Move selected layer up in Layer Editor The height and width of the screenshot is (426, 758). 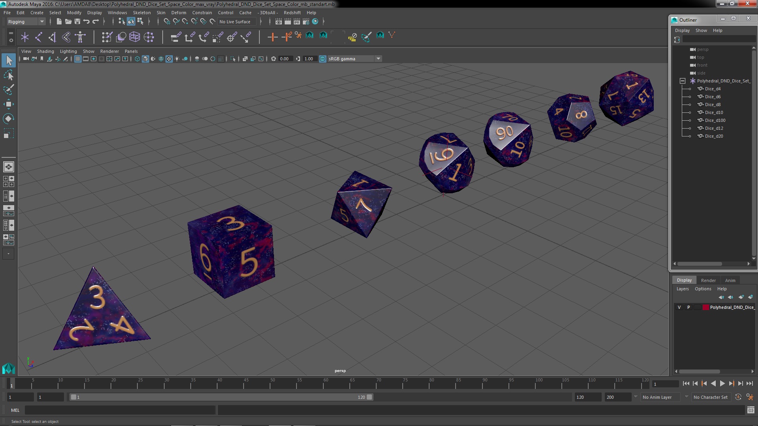coord(721,297)
